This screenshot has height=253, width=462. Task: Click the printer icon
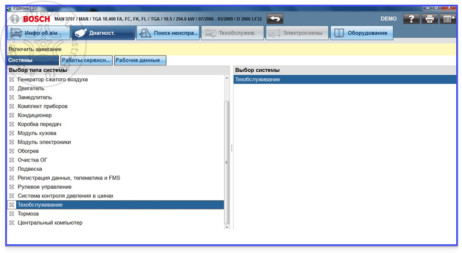pyautogui.click(x=430, y=19)
